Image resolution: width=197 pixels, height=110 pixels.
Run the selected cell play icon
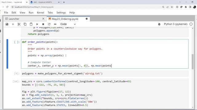(x=37, y=24)
